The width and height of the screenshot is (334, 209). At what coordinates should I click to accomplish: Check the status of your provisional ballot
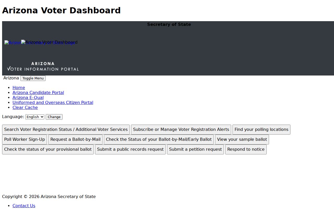48,149
